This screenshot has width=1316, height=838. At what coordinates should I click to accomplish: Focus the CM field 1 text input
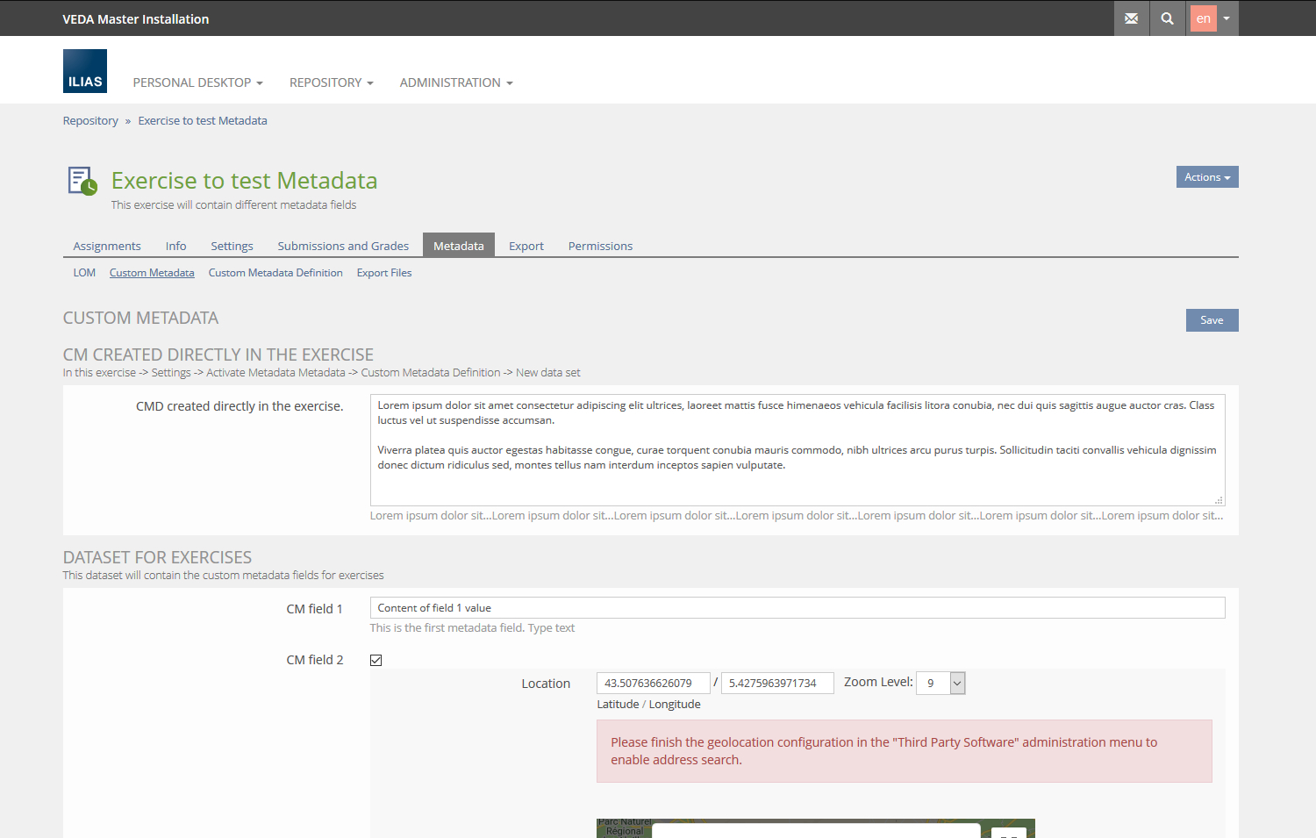coord(797,608)
